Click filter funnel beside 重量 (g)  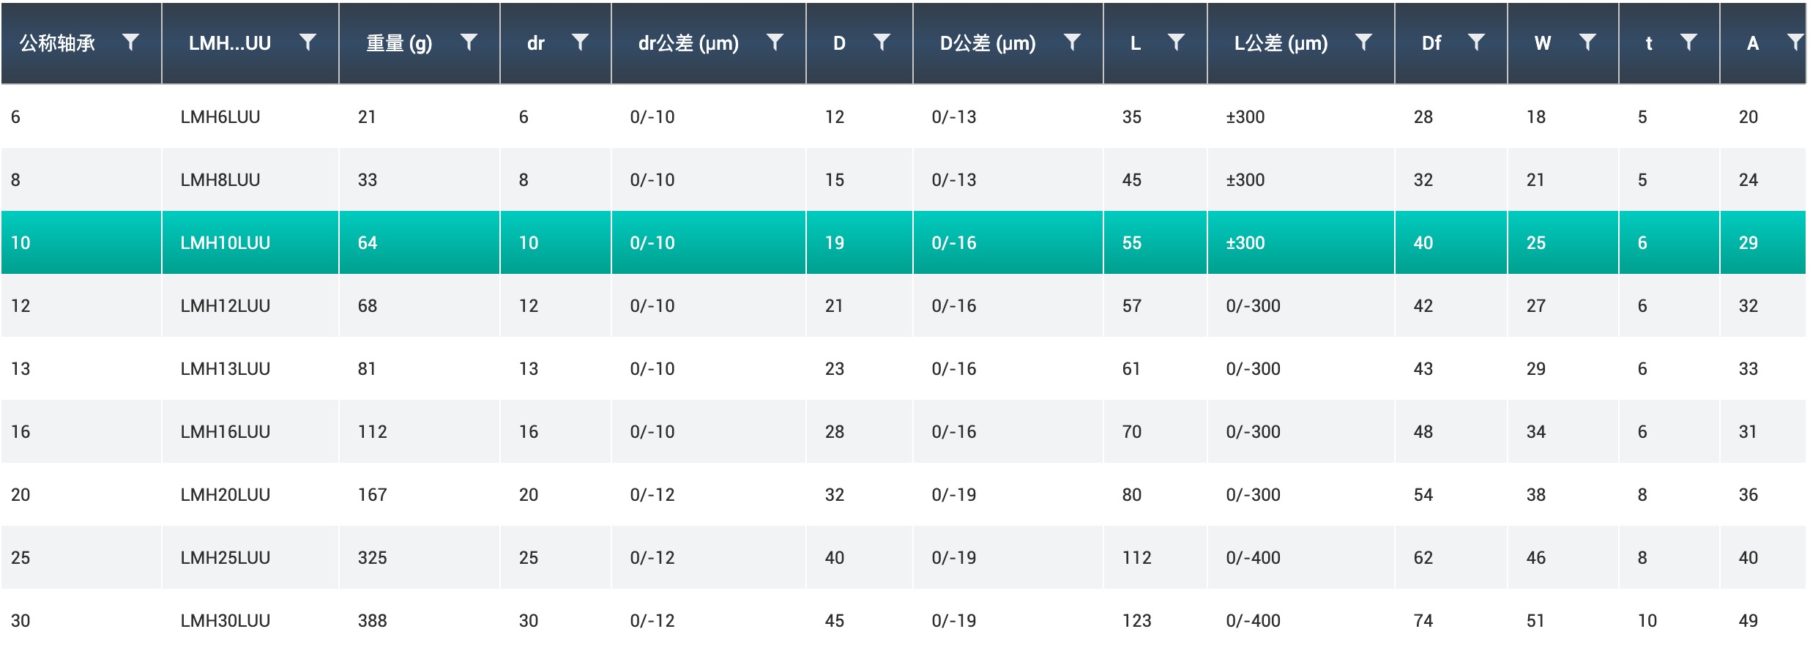click(x=469, y=42)
